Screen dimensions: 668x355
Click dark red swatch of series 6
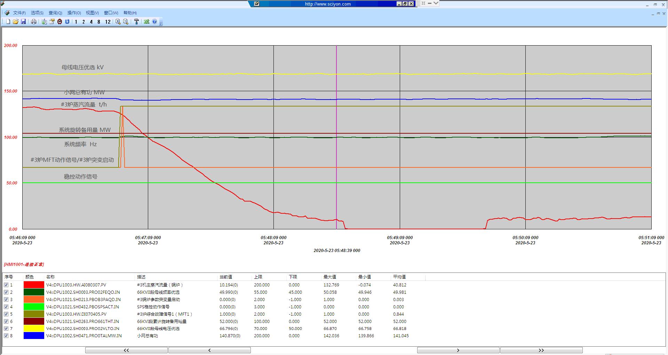34,321
